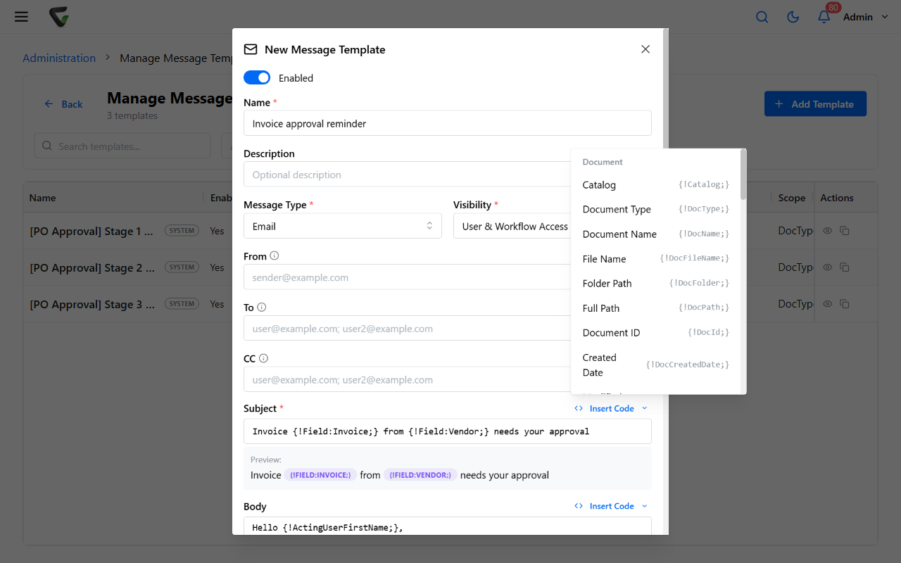Viewport: 901px width, 563px height.
Task: Click the info icon next to To
Action: (x=262, y=308)
